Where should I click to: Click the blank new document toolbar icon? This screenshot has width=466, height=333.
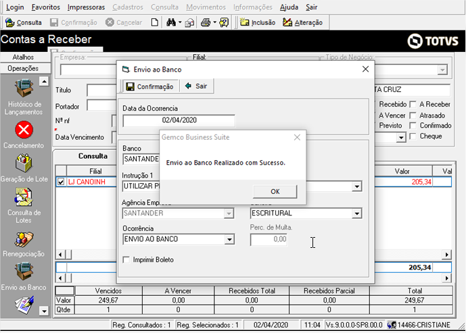[154, 22]
